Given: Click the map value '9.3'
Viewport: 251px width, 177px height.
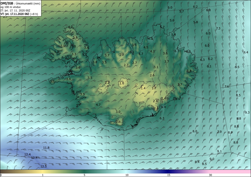Looking at the screenshot, I should pos(247,113).
